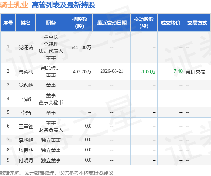Click the 最近变动日期 column header

(x=112, y=22)
